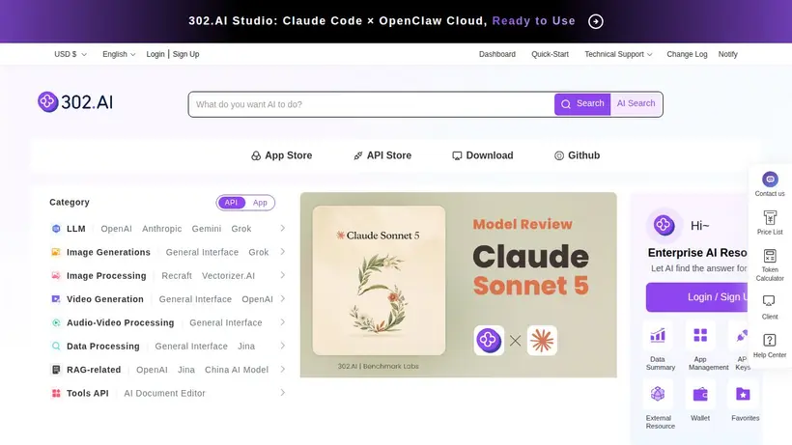Click the RAG-related category icon
The height and width of the screenshot is (445, 792).
coord(56,370)
